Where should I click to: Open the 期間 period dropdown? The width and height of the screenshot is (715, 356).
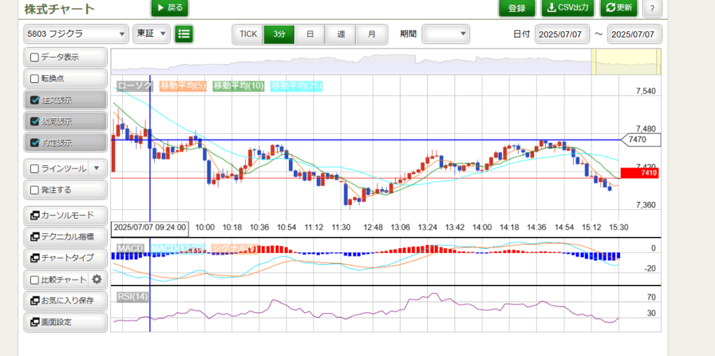(445, 33)
